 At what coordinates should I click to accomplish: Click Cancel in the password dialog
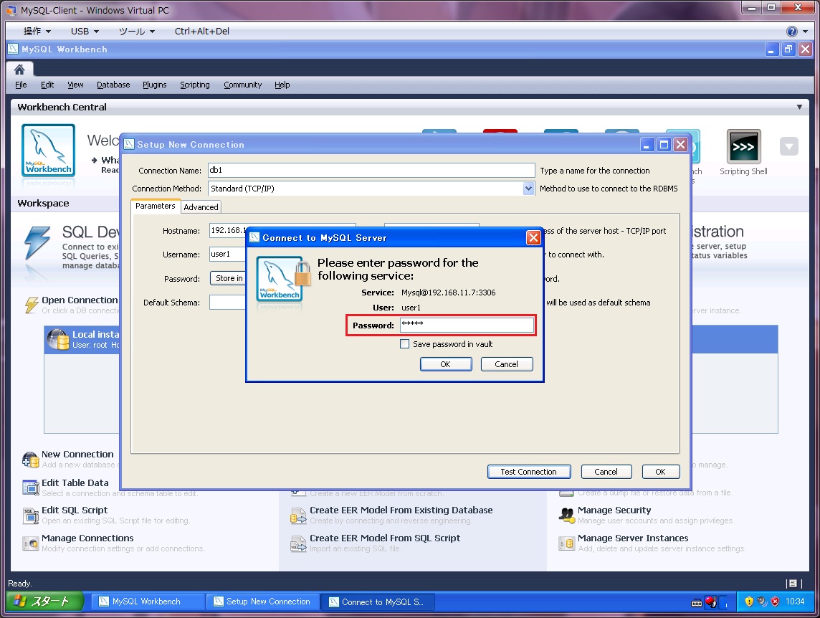(506, 364)
